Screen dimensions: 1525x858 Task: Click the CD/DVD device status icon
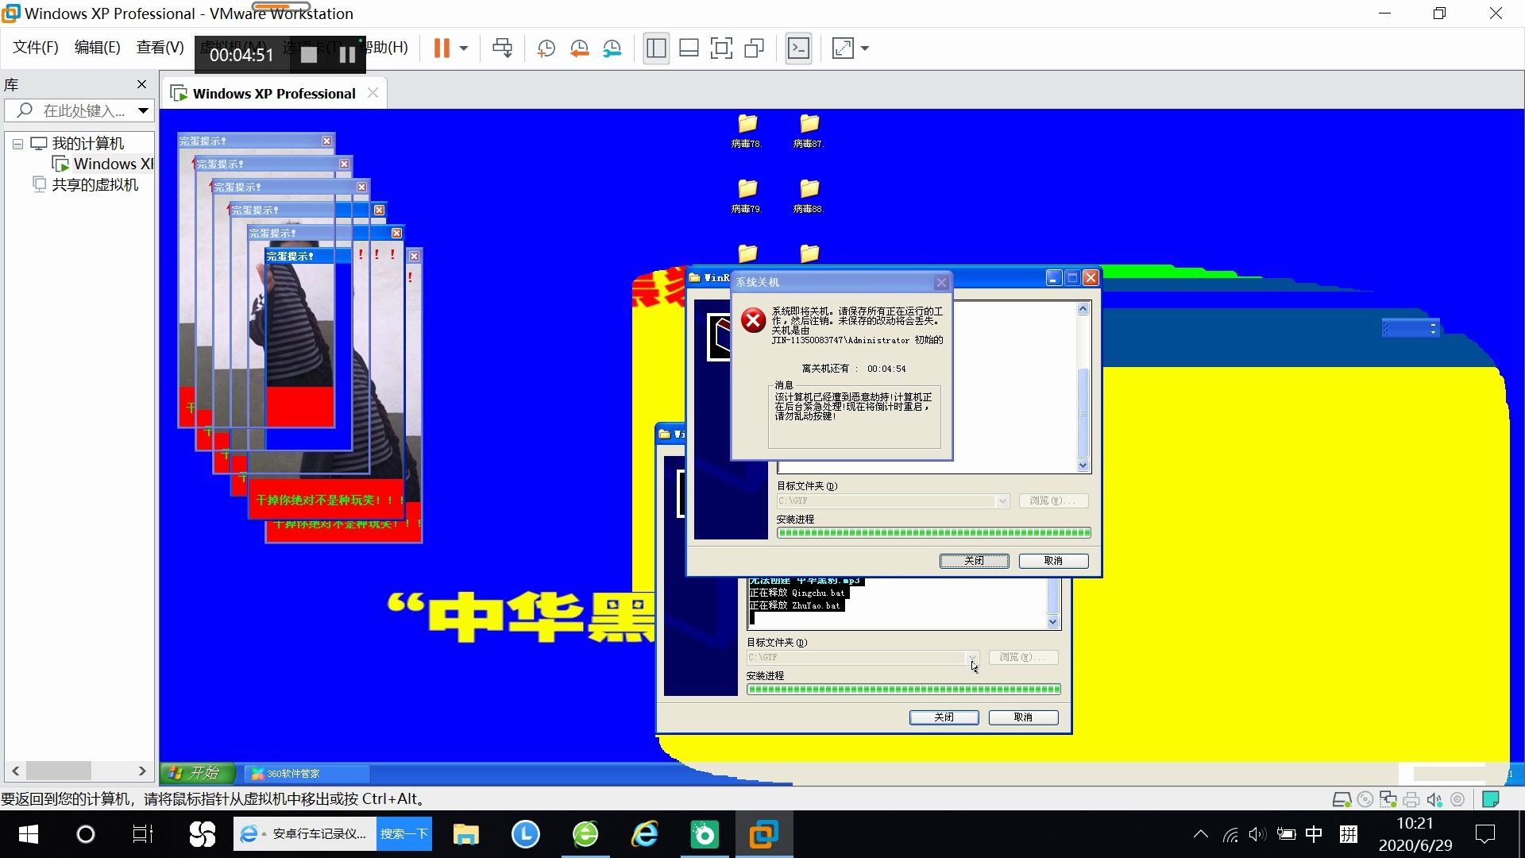coord(1365,799)
